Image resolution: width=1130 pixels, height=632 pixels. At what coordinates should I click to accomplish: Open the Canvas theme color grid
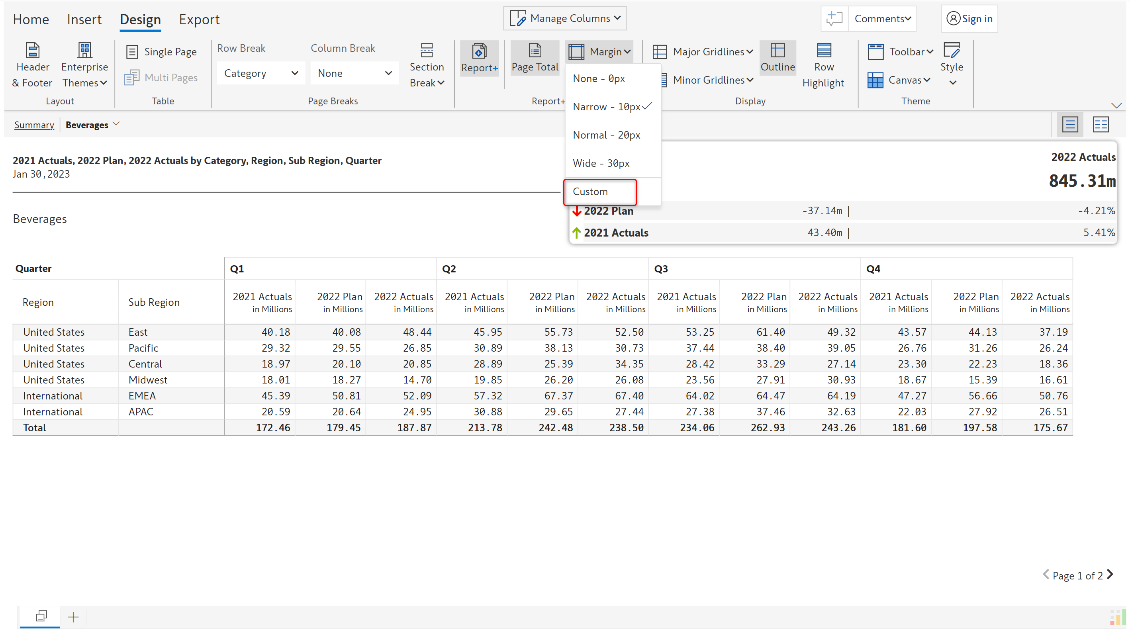[875, 80]
